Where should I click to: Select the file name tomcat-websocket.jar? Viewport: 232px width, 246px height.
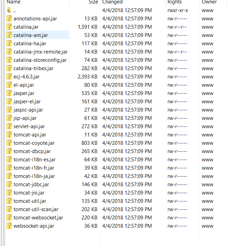[x=38, y=218]
